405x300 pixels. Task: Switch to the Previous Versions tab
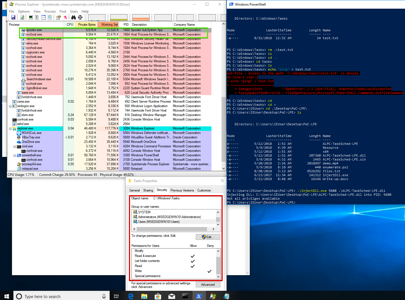click(x=182, y=190)
